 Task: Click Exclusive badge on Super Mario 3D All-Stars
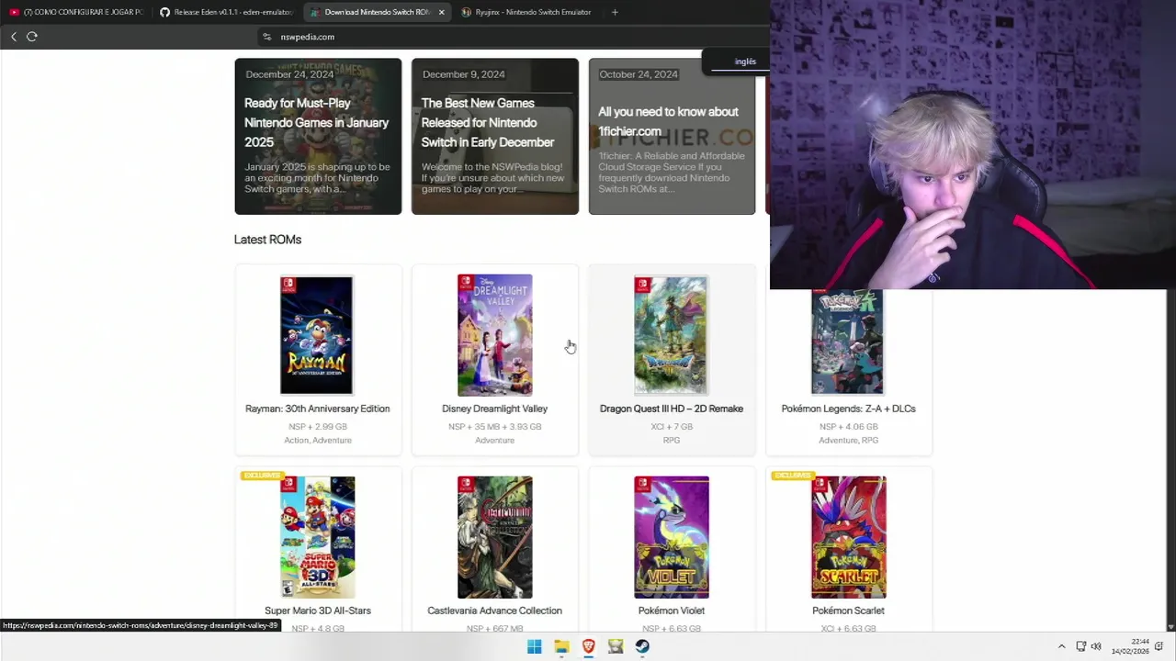[262, 476]
